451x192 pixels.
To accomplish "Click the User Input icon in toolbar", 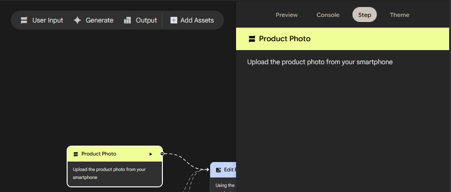I will coord(24,20).
